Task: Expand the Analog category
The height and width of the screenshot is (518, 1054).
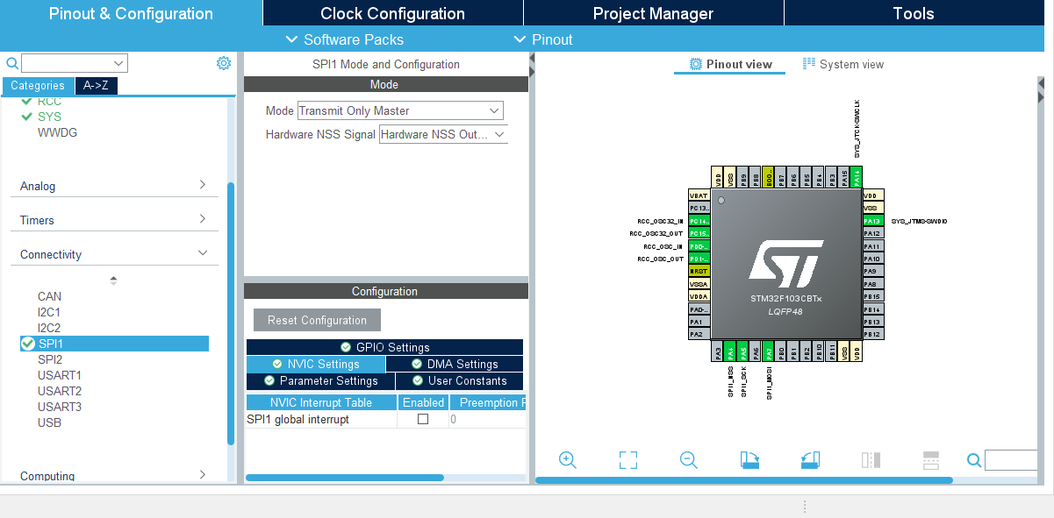Action: (x=114, y=186)
